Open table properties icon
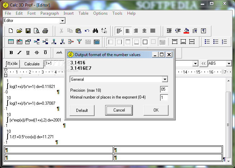Screen dimensions: 235x168 28,42
